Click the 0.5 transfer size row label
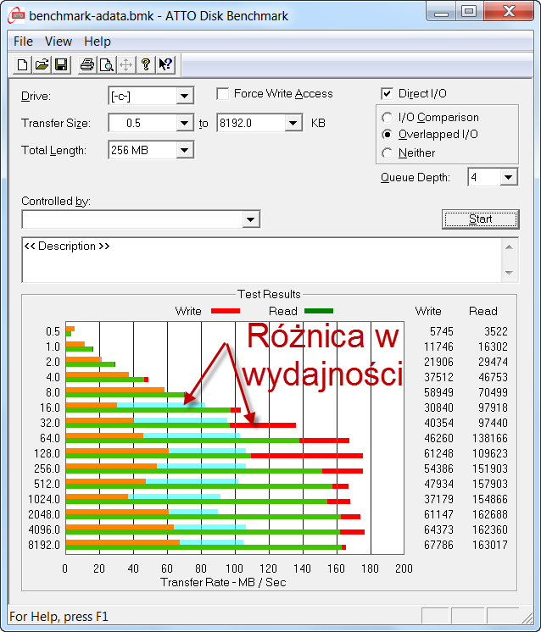Viewport: 541px width, 632px height. tap(53, 332)
